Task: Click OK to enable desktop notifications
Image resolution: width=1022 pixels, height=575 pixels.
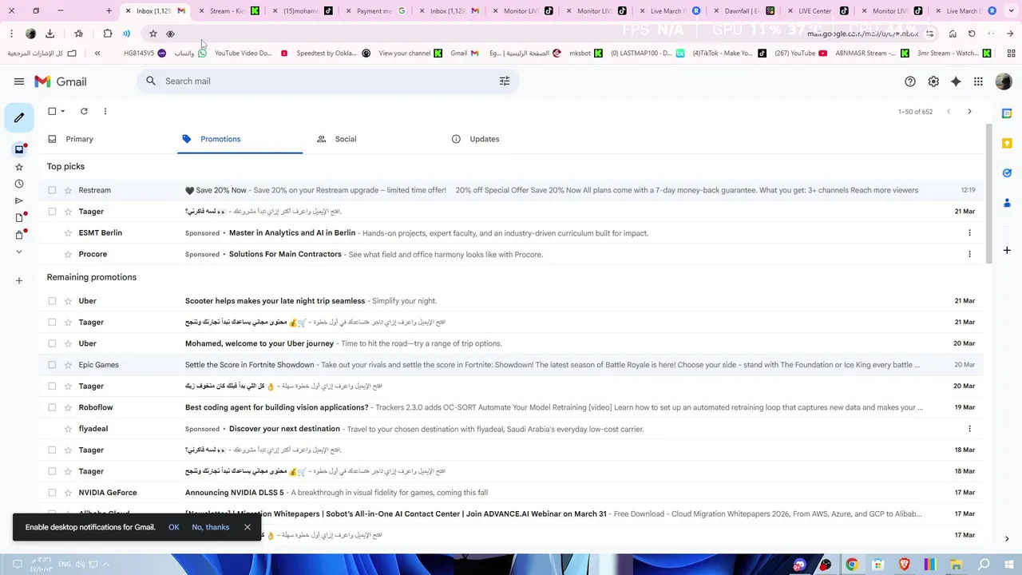Action: pyautogui.click(x=173, y=527)
